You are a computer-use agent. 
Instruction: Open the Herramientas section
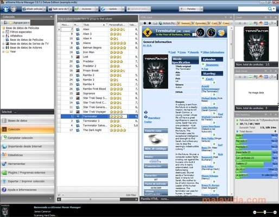[27, 164]
